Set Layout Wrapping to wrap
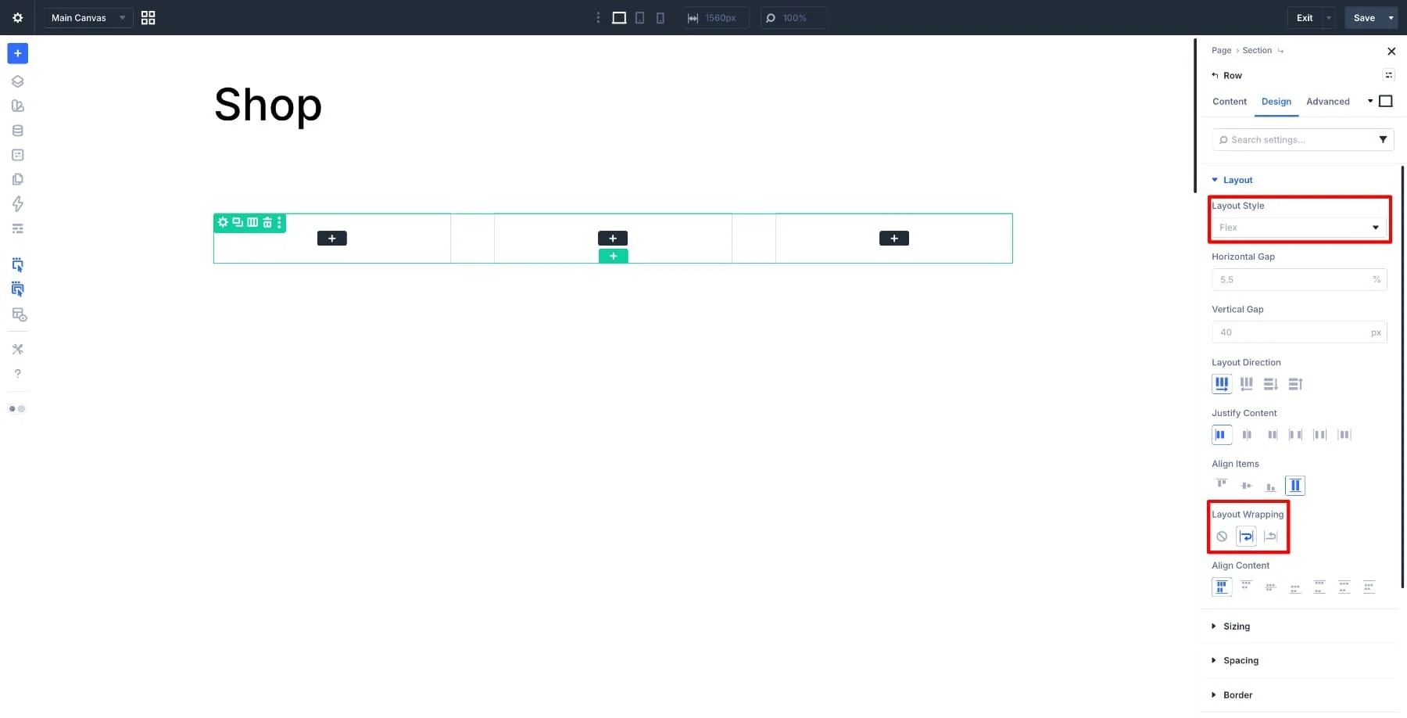The width and height of the screenshot is (1407, 718). pyautogui.click(x=1247, y=537)
